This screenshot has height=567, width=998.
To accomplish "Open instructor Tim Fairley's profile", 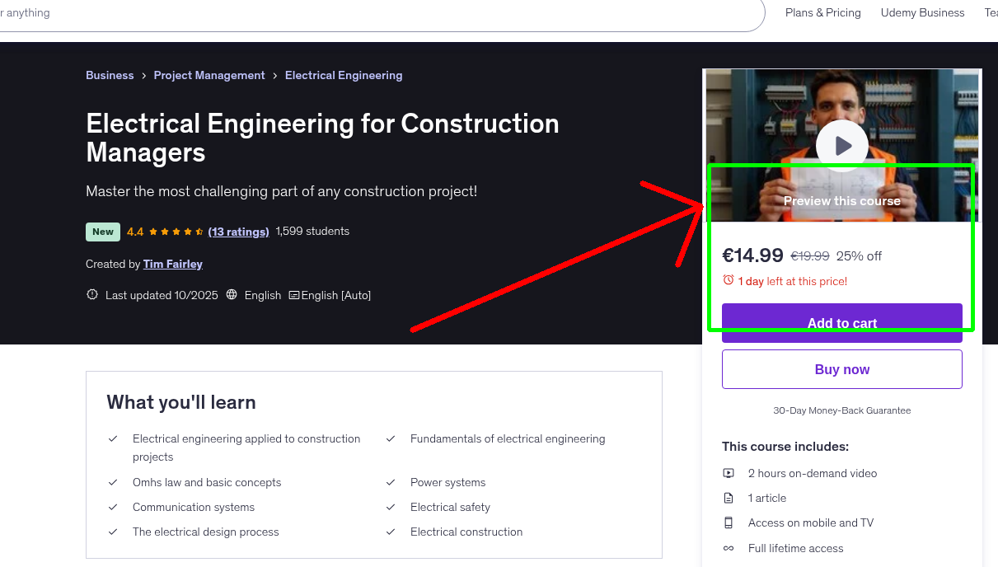I will (x=172, y=264).
